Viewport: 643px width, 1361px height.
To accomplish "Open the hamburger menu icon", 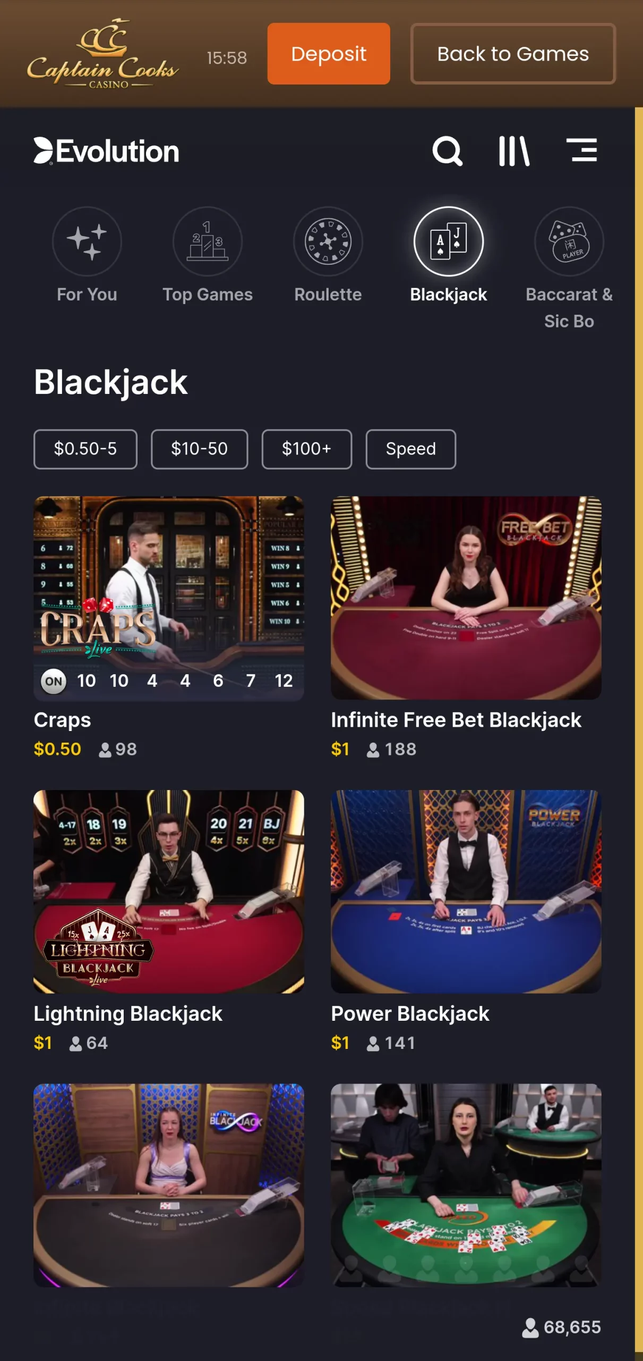I will pyautogui.click(x=581, y=150).
